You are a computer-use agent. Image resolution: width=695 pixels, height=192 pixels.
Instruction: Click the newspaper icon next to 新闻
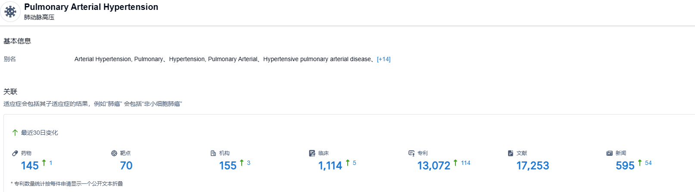pos(610,153)
